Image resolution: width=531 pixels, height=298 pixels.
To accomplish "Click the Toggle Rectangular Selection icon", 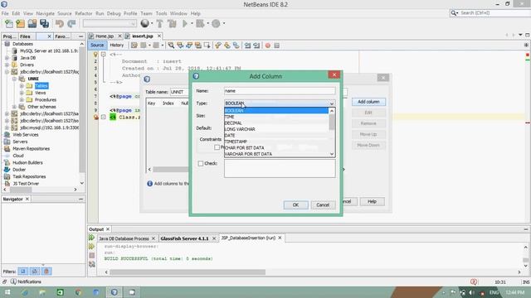I will 207,46.
